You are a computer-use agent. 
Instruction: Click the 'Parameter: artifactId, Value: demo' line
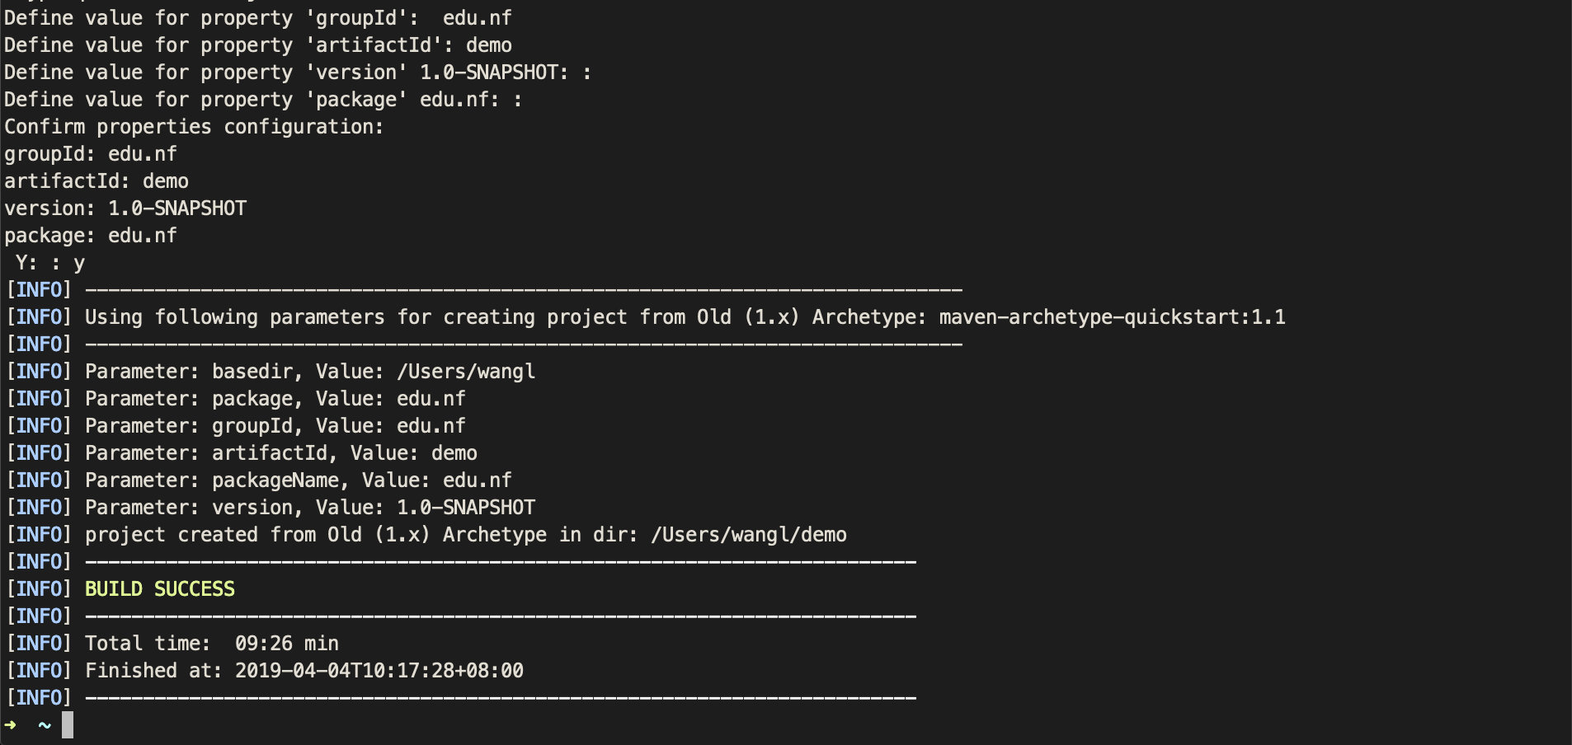point(280,453)
